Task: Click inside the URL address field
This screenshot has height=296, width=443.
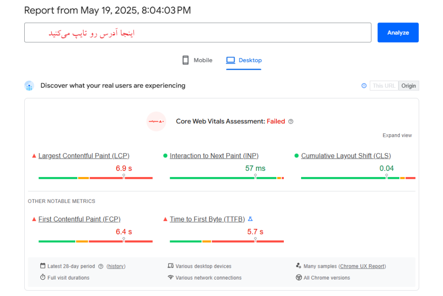Action: coord(198,32)
